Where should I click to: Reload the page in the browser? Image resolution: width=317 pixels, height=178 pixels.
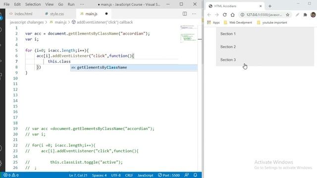tap(224, 15)
